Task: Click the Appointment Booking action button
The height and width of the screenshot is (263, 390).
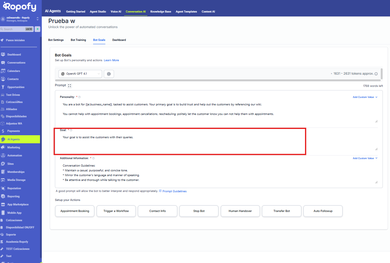Action: point(75,211)
